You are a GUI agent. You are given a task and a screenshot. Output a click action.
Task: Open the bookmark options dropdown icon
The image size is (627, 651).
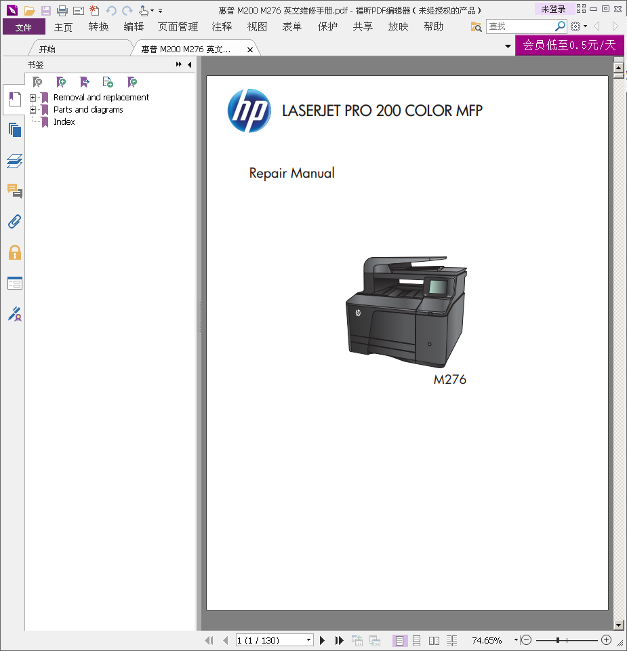[x=132, y=82]
